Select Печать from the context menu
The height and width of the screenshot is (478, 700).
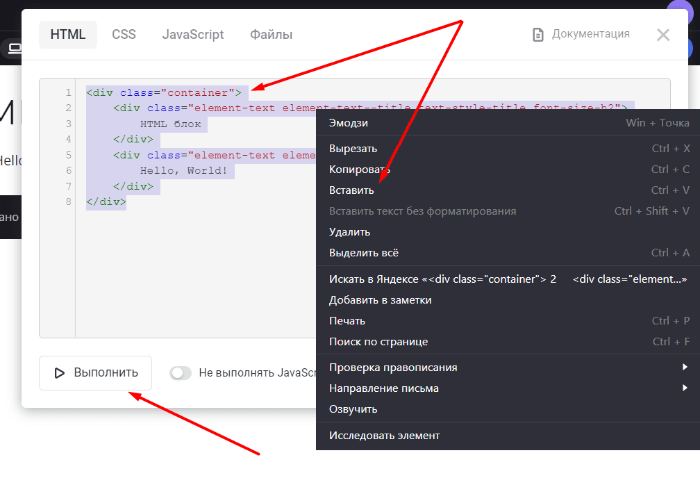point(508,321)
